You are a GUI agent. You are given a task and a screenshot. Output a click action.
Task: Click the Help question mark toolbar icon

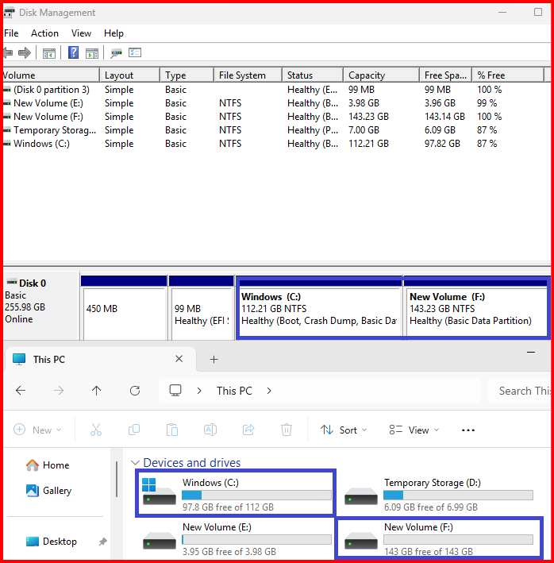[73, 53]
